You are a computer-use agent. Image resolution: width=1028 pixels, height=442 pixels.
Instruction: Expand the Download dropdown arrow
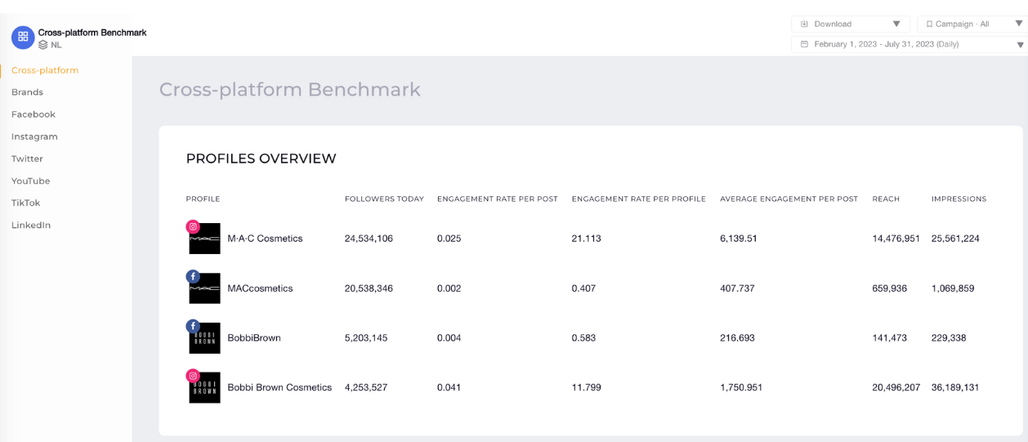coord(896,25)
